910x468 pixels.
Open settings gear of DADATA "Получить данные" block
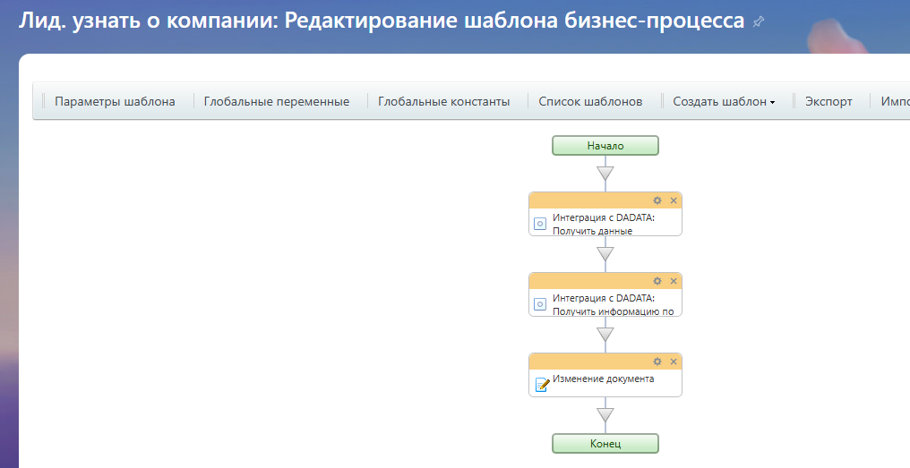(657, 200)
